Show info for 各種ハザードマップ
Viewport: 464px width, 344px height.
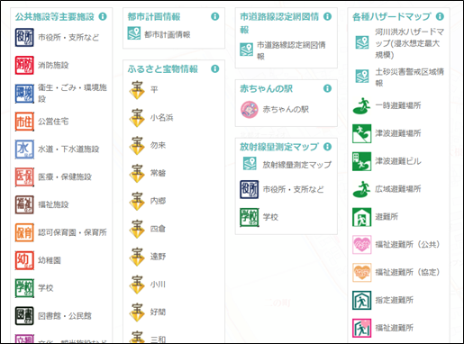440,16
